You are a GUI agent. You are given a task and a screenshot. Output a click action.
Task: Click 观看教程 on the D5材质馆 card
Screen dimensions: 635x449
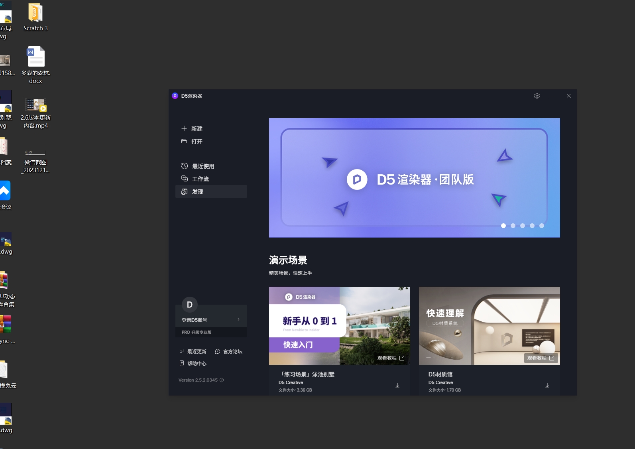541,358
